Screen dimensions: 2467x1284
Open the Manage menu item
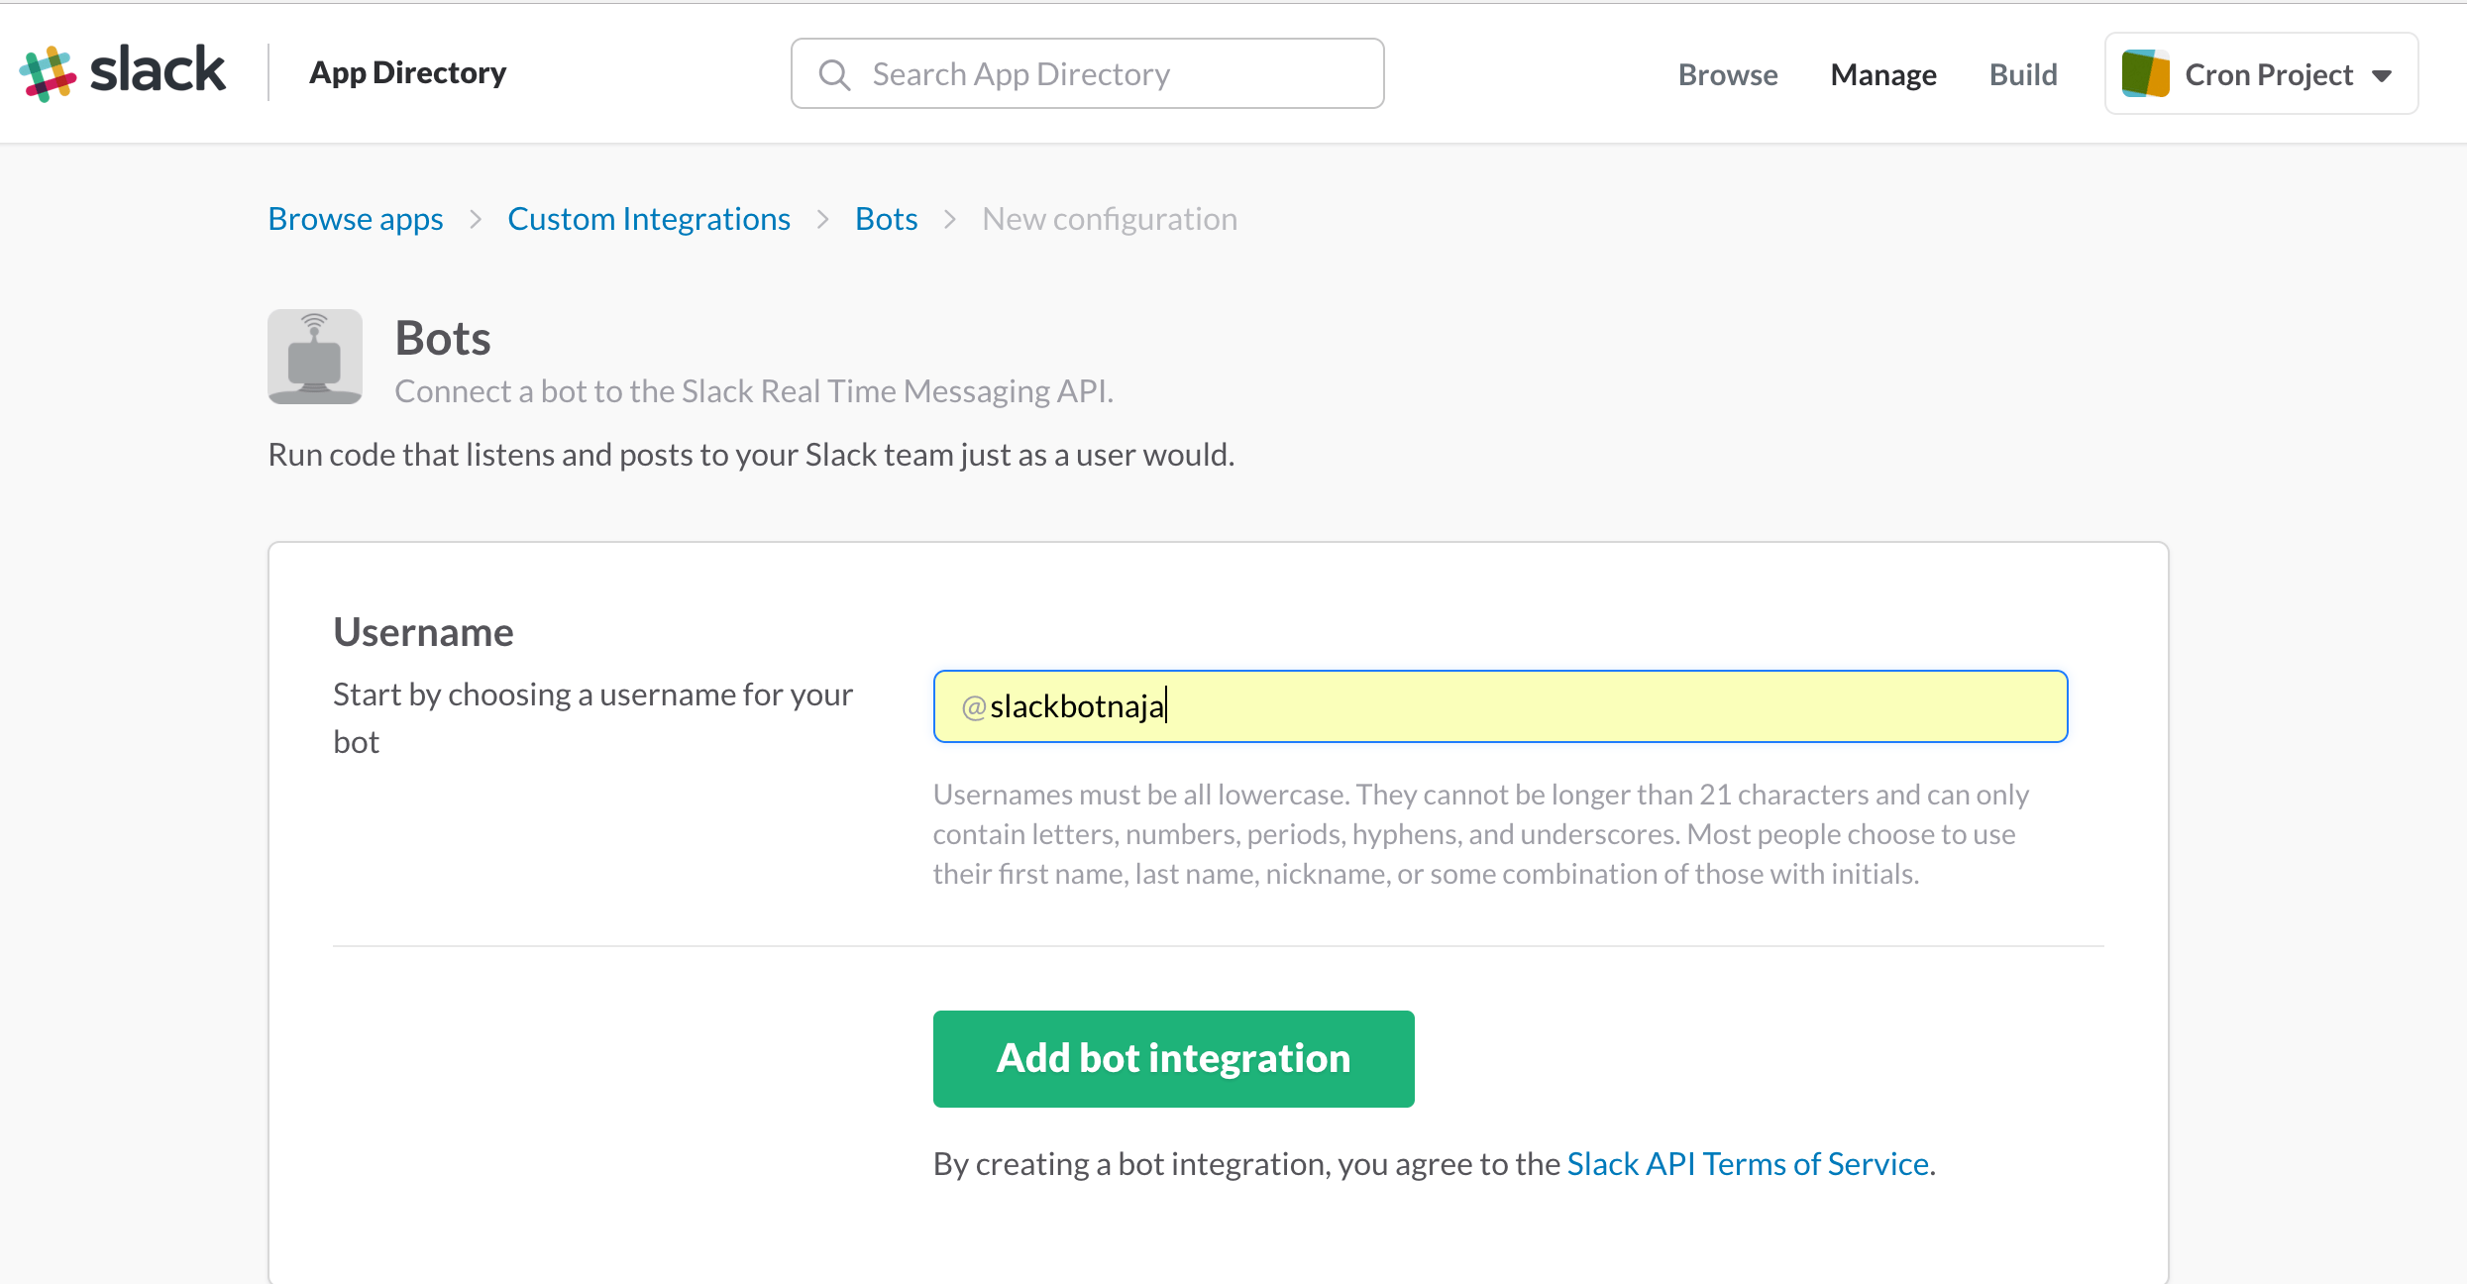point(1882,74)
